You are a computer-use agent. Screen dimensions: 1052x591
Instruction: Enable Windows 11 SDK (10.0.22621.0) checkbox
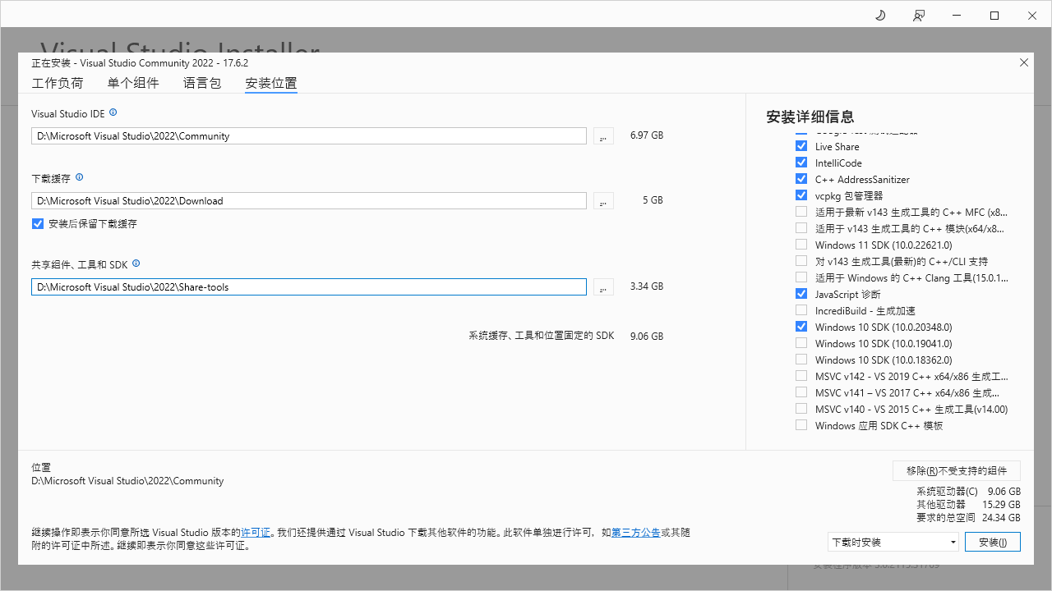801,245
